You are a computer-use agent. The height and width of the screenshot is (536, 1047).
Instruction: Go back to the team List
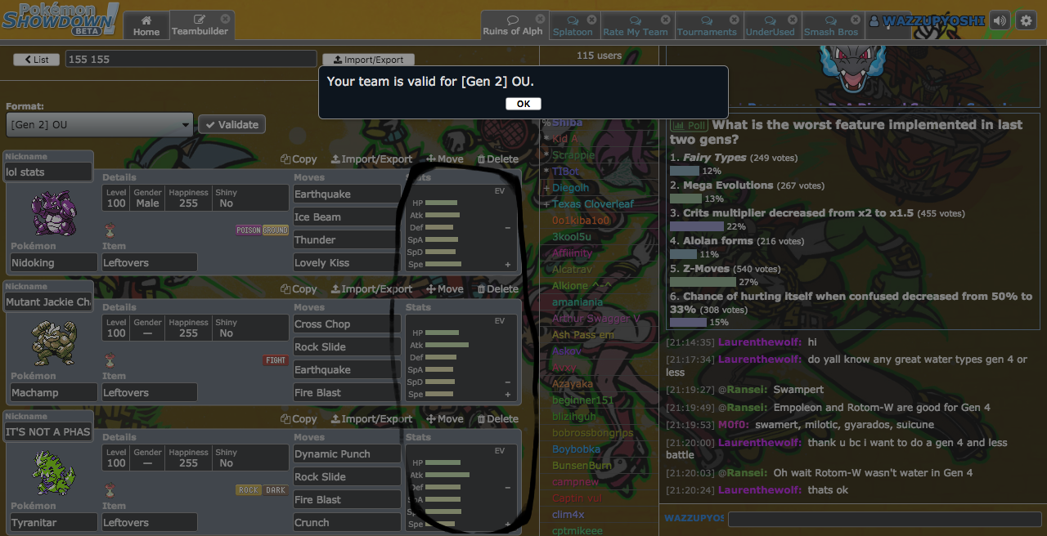(x=37, y=60)
